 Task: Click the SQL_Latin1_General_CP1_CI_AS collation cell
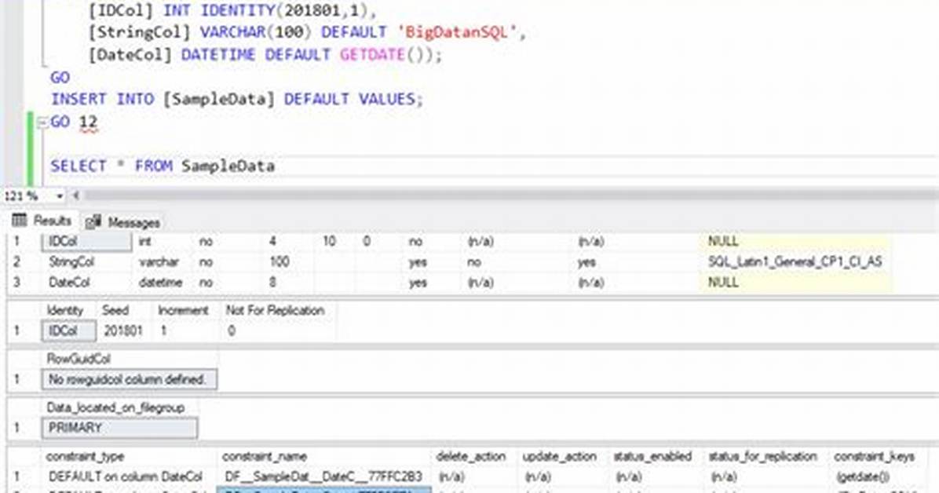pyautogui.click(x=795, y=261)
